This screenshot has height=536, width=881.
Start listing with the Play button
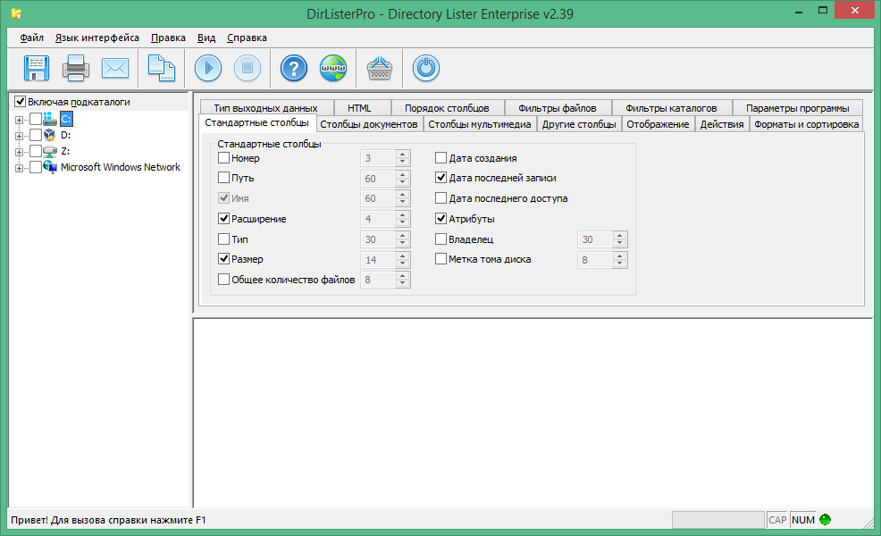point(208,68)
